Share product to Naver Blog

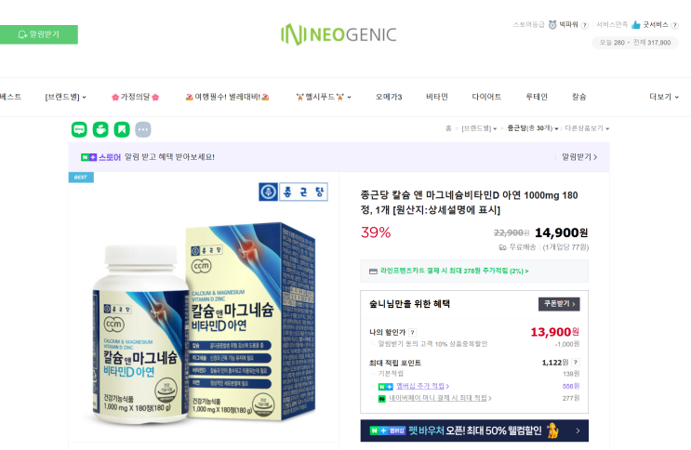pos(79,129)
